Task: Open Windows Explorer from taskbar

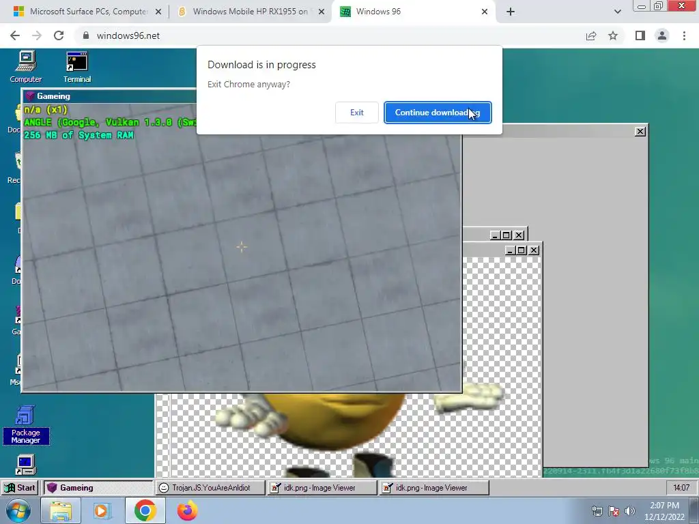Action: pyautogui.click(x=61, y=510)
